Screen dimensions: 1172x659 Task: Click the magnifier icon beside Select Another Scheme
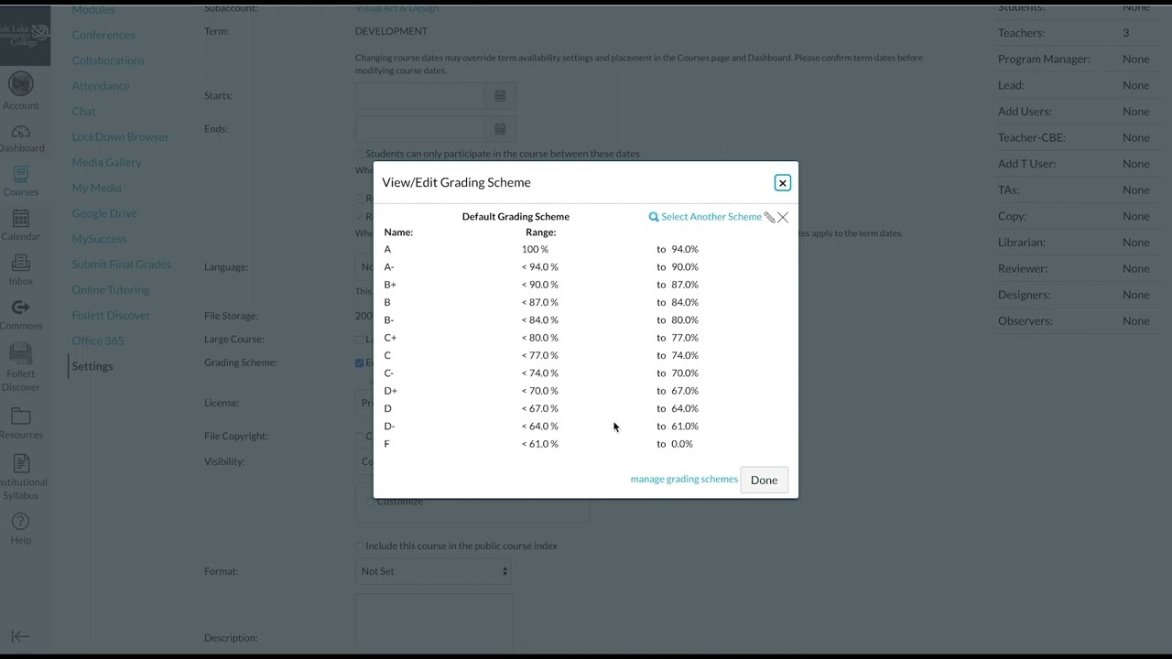coord(654,217)
